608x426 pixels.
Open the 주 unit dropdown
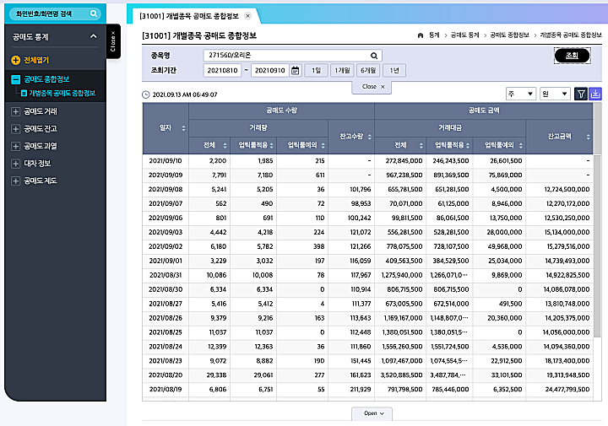point(521,94)
